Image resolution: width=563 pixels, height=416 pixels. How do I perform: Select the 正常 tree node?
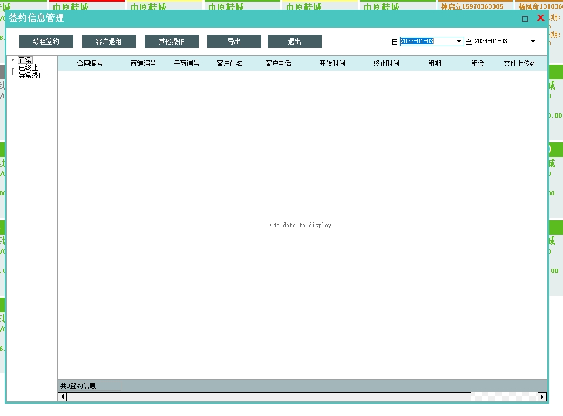coord(25,60)
